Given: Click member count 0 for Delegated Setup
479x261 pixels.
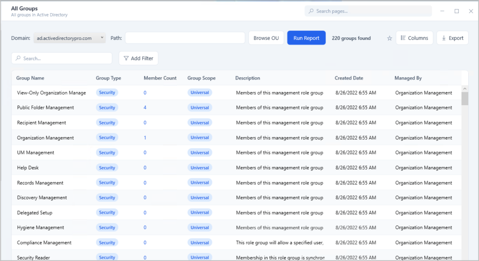Looking at the screenshot, I should pos(145,212).
